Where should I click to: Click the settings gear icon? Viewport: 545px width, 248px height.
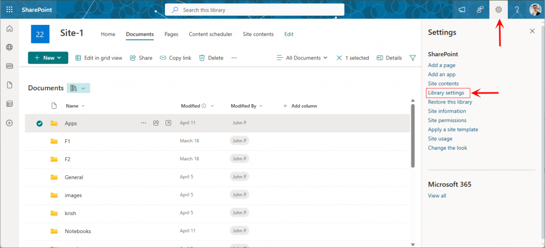click(498, 10)
